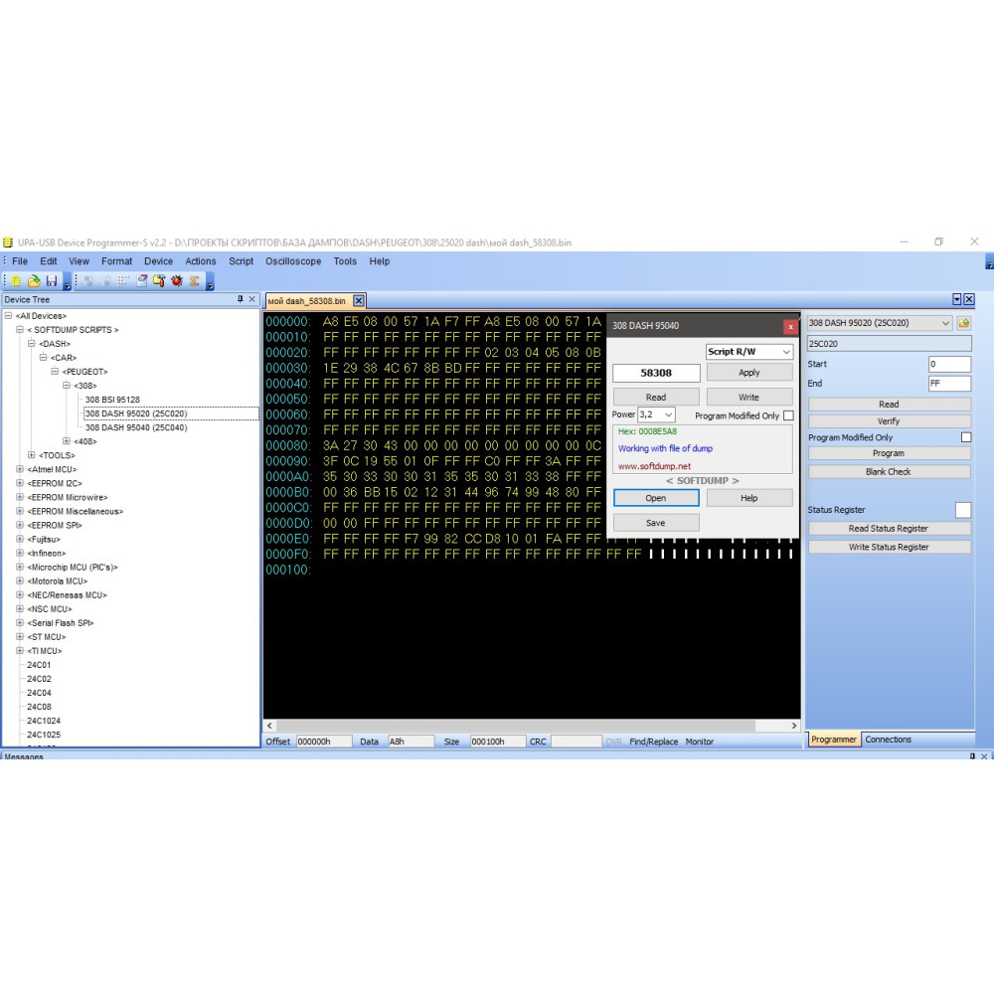Open the Power 3,2 voltage dropdown
994x994 pixels.
[656, 414]
